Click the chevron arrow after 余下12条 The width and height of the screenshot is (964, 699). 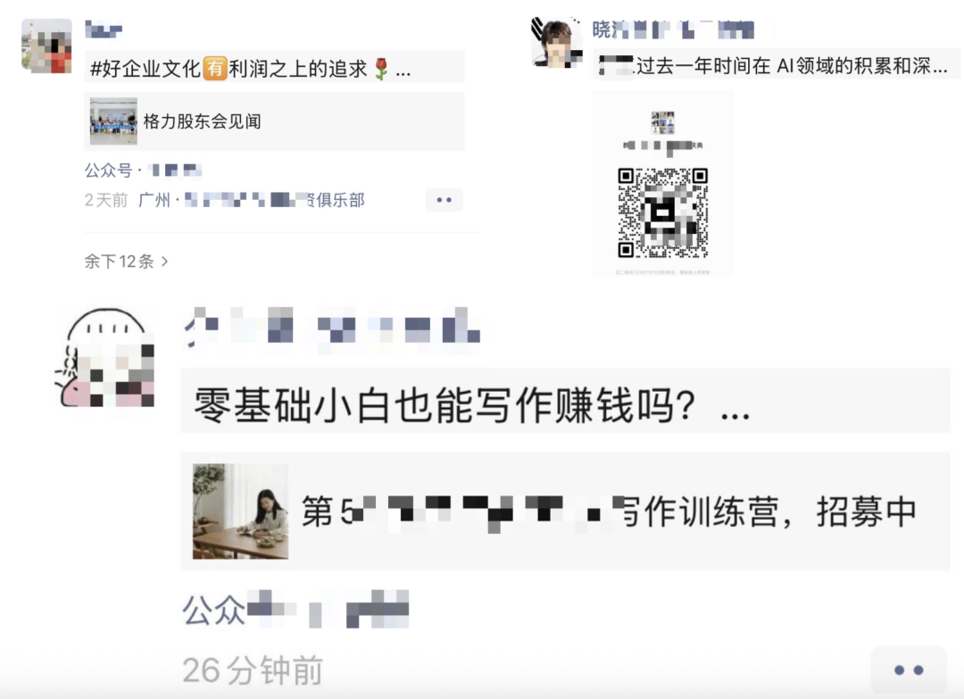164,262
